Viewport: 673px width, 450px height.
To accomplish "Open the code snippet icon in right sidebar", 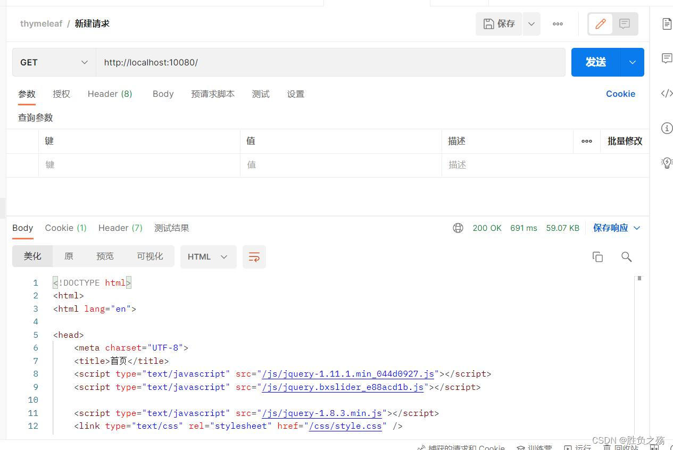I will (x=667, y=94).
